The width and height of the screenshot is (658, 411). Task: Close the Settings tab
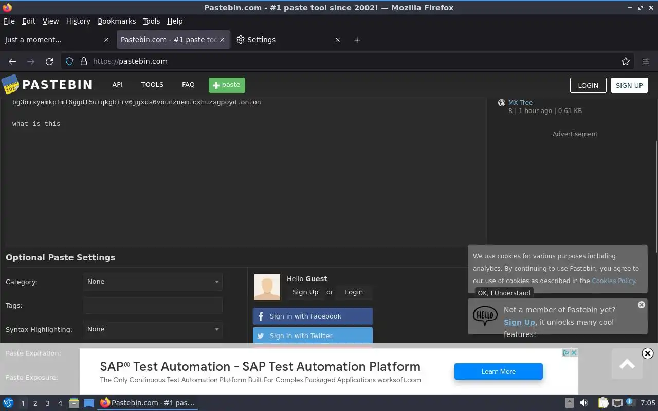[x=338, y=40]
